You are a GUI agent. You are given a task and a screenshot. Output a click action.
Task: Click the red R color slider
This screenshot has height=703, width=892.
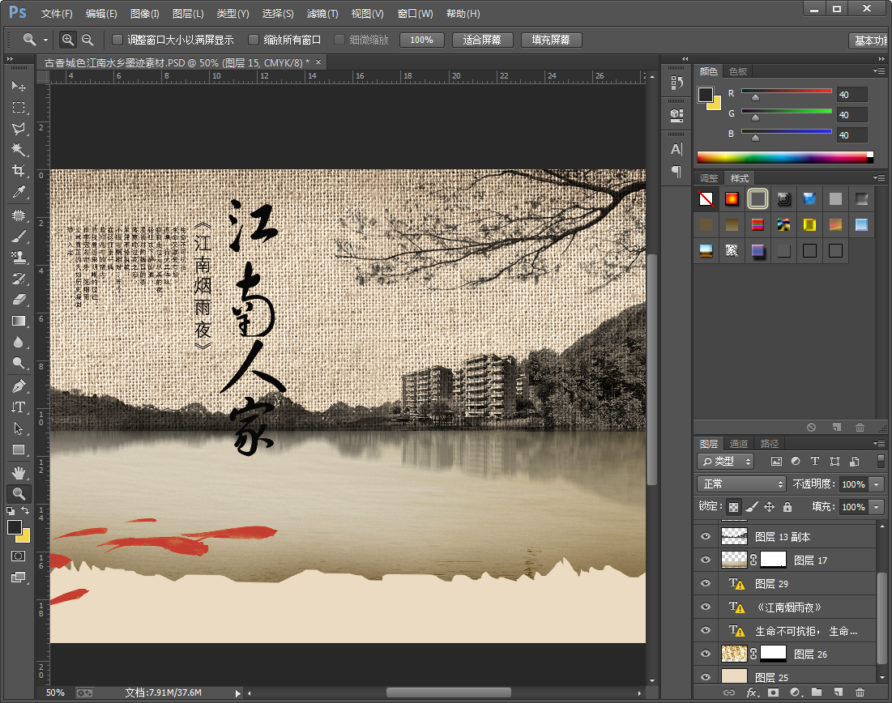tap(786, 91)
